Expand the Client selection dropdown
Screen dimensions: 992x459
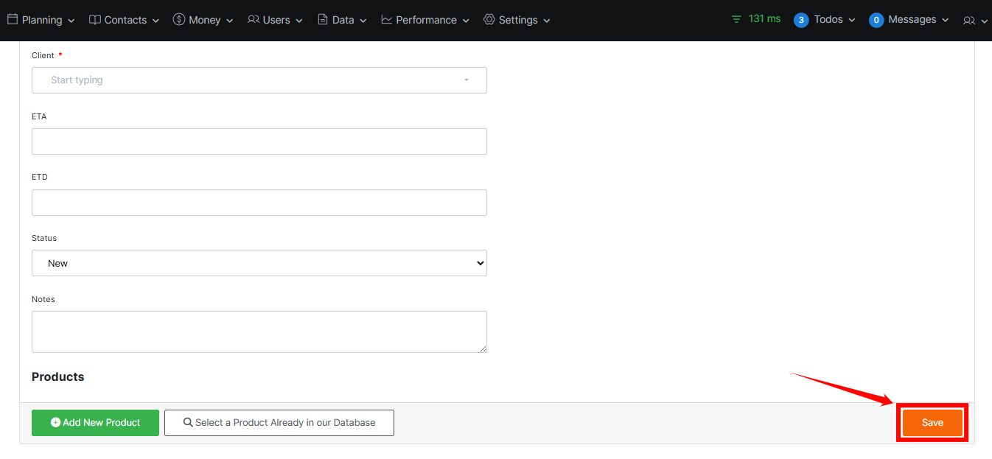point(259,80)
